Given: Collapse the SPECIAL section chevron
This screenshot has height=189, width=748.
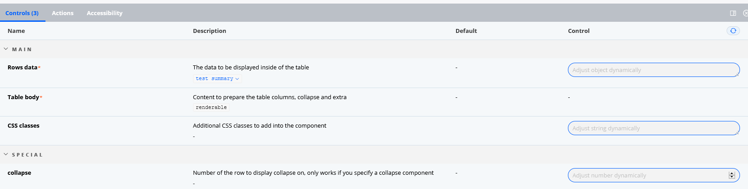Looking at the screenshot, I should (6, 154).
